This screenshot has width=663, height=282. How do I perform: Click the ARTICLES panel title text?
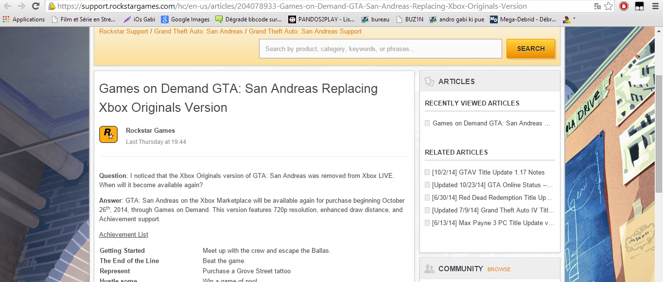pos(456,82)
